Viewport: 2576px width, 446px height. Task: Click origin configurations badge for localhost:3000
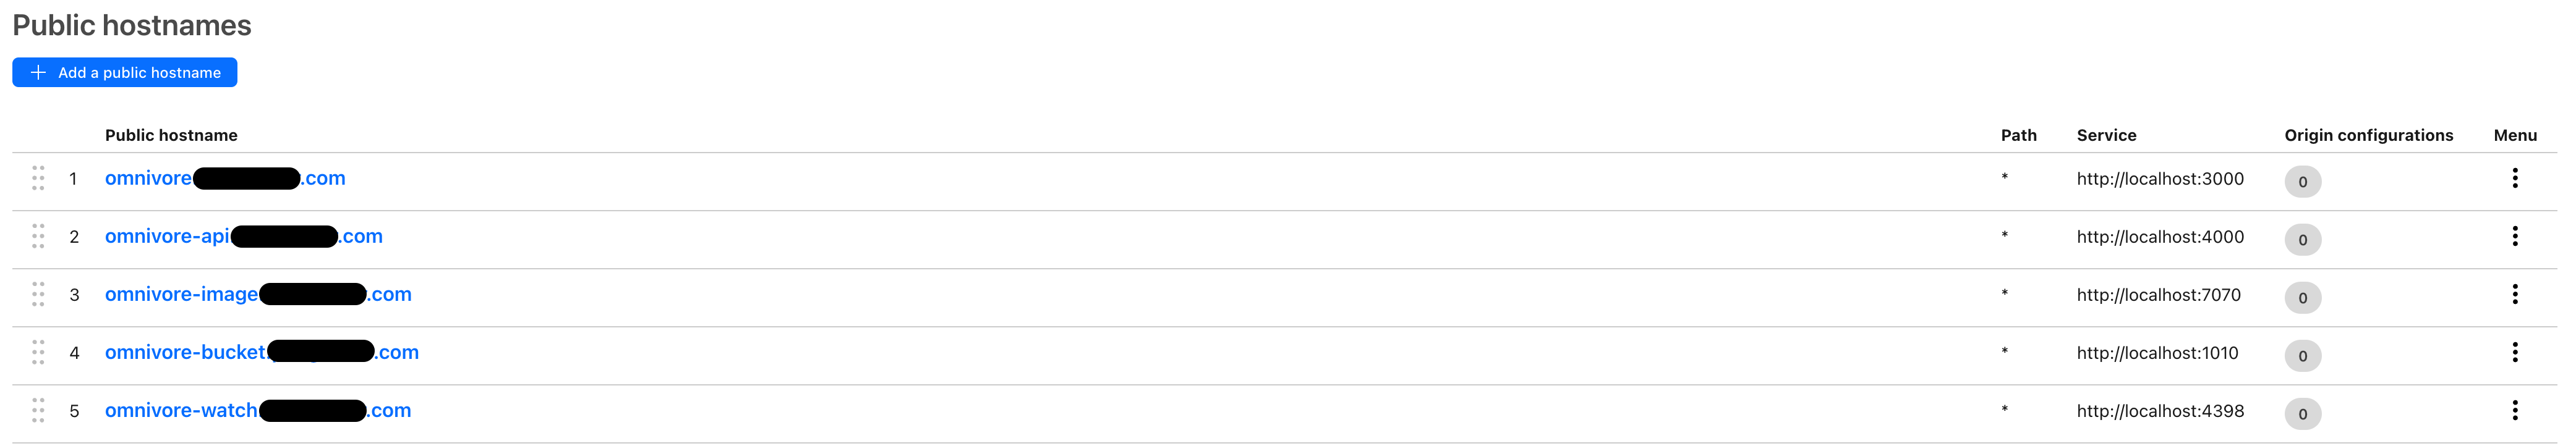[x=2302, y=182]
